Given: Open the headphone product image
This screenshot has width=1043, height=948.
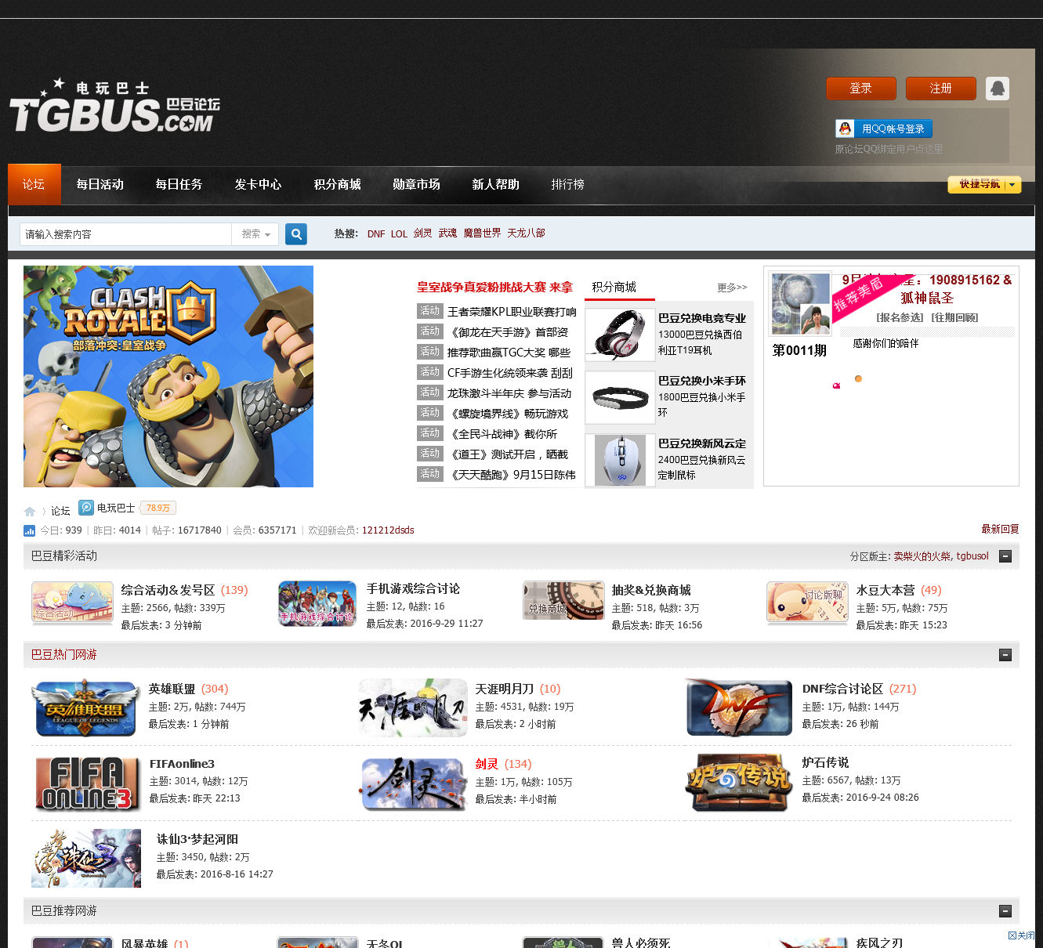Looking at the screenshot, I should point(620,334).
